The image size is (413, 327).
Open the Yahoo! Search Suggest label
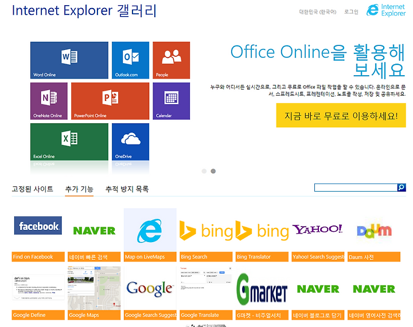pos(318,256)
